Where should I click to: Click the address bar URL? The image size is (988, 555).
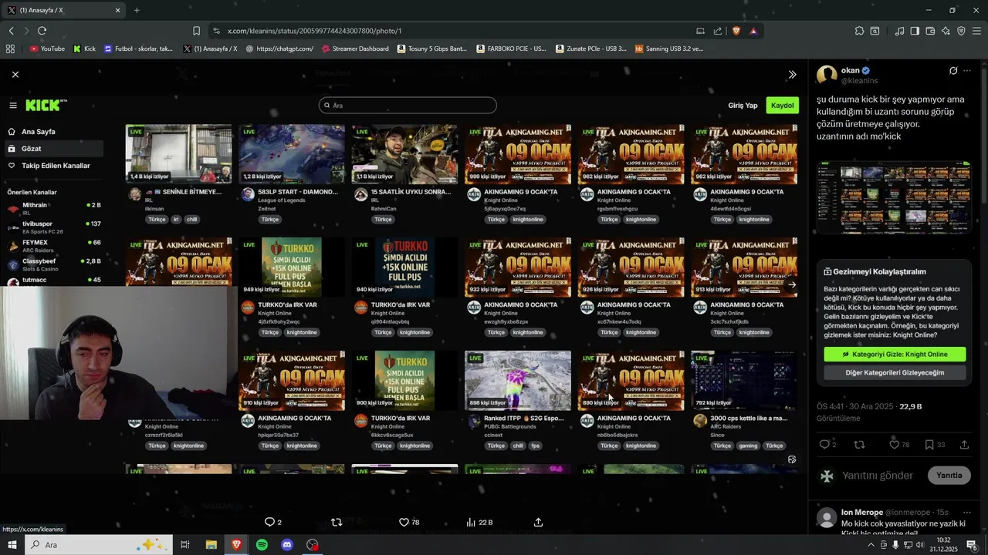point(315,31)
